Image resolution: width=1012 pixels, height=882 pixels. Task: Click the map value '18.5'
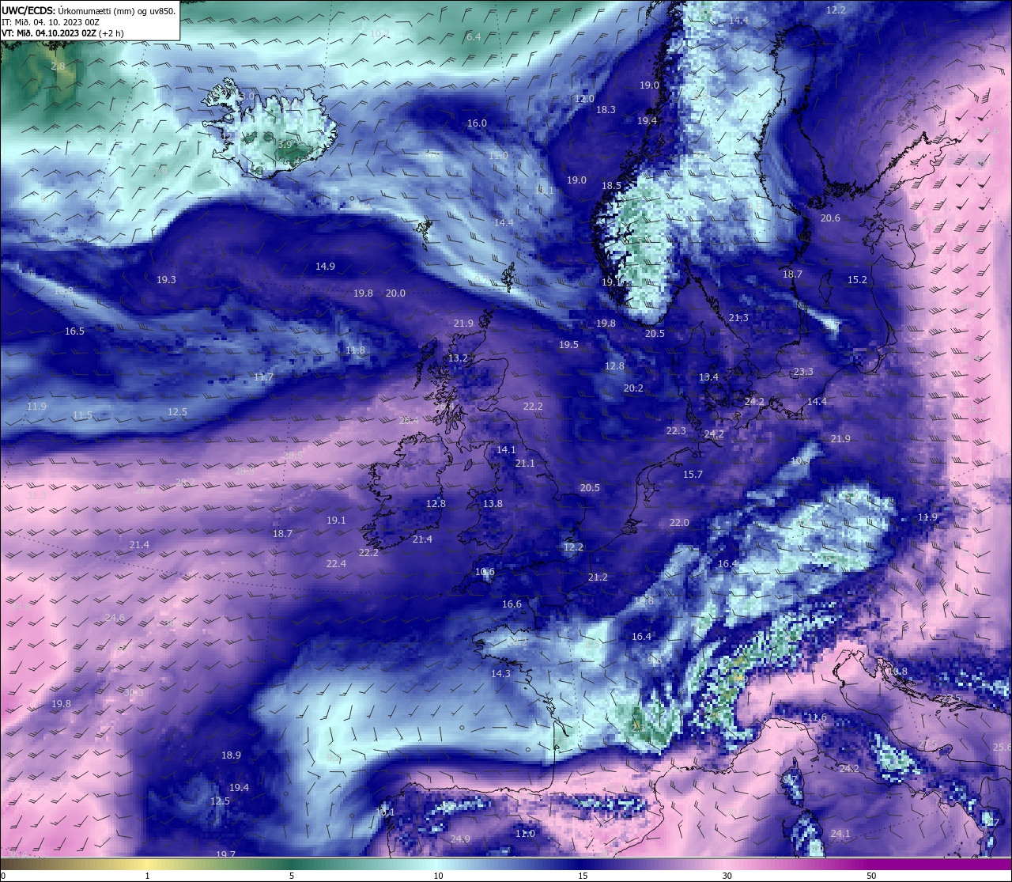tap(611, 186)
